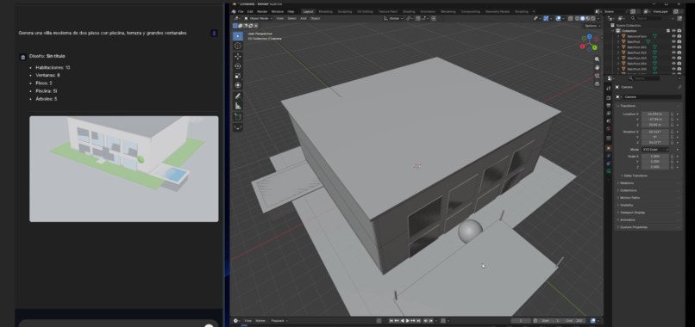The image size is (695, 327).
Task: Toggle show overlays button in viewport header
Action: [x=558, y=19]
